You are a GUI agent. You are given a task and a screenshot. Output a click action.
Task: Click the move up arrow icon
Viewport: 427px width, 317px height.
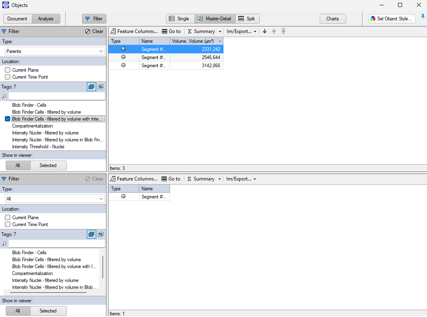pos(274,31)
